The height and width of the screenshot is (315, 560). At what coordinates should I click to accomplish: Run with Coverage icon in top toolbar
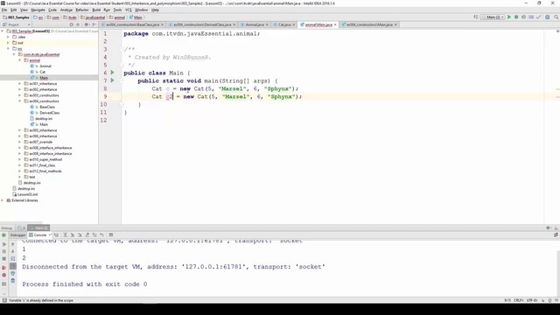pyautogui.click(x=523, y=17)
